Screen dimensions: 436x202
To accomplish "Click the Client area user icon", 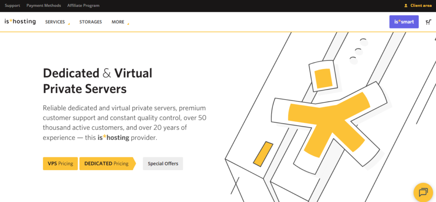I will click(406, 6).
